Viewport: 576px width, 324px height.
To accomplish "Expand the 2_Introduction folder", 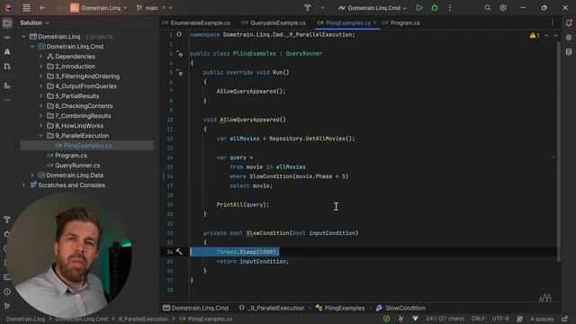I will tap(40, 66).
